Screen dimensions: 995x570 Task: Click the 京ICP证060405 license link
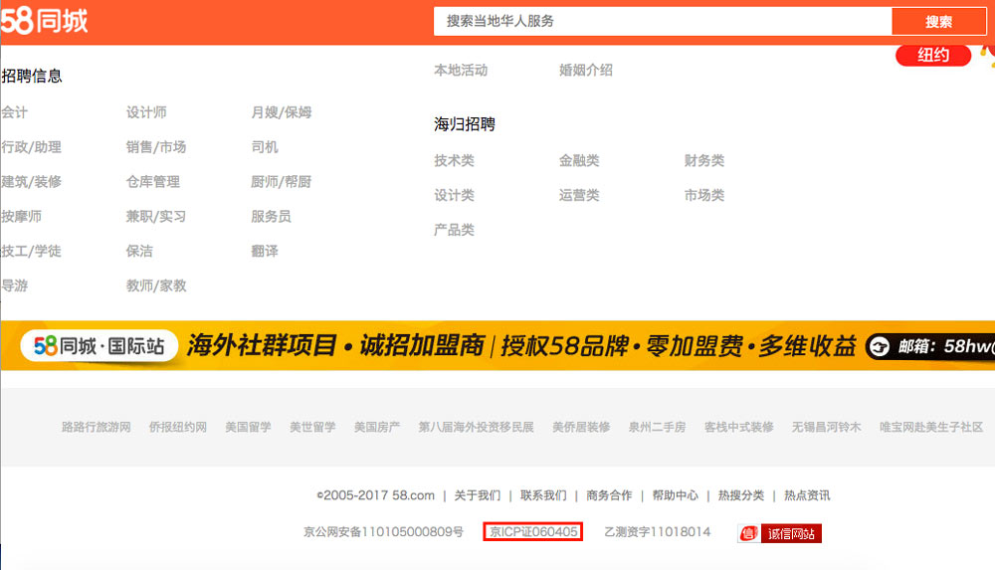pos(533,532)
